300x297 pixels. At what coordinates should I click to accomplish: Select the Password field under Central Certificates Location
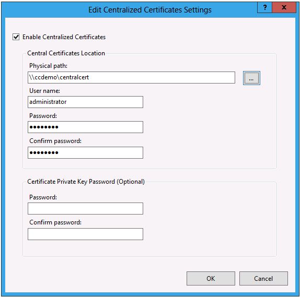pos(85,127)
